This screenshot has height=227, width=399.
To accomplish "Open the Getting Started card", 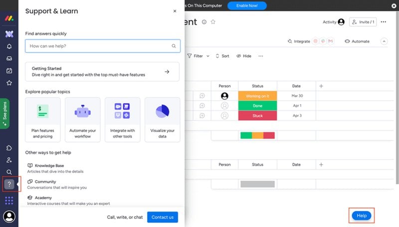I will (102, 72).
